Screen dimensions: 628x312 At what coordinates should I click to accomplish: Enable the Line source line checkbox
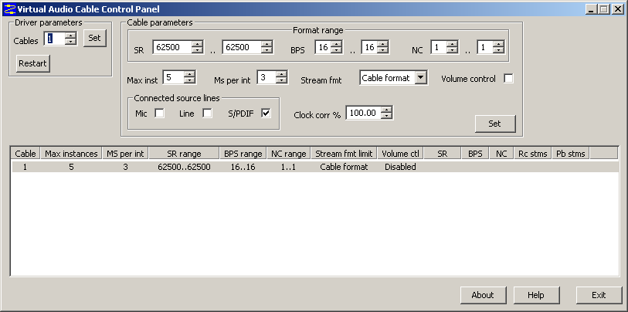pyautogui.click(x=207, y=114)
